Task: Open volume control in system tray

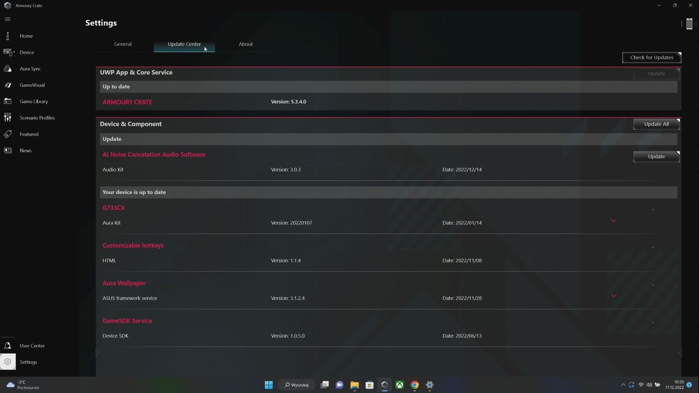Action: 649,385
